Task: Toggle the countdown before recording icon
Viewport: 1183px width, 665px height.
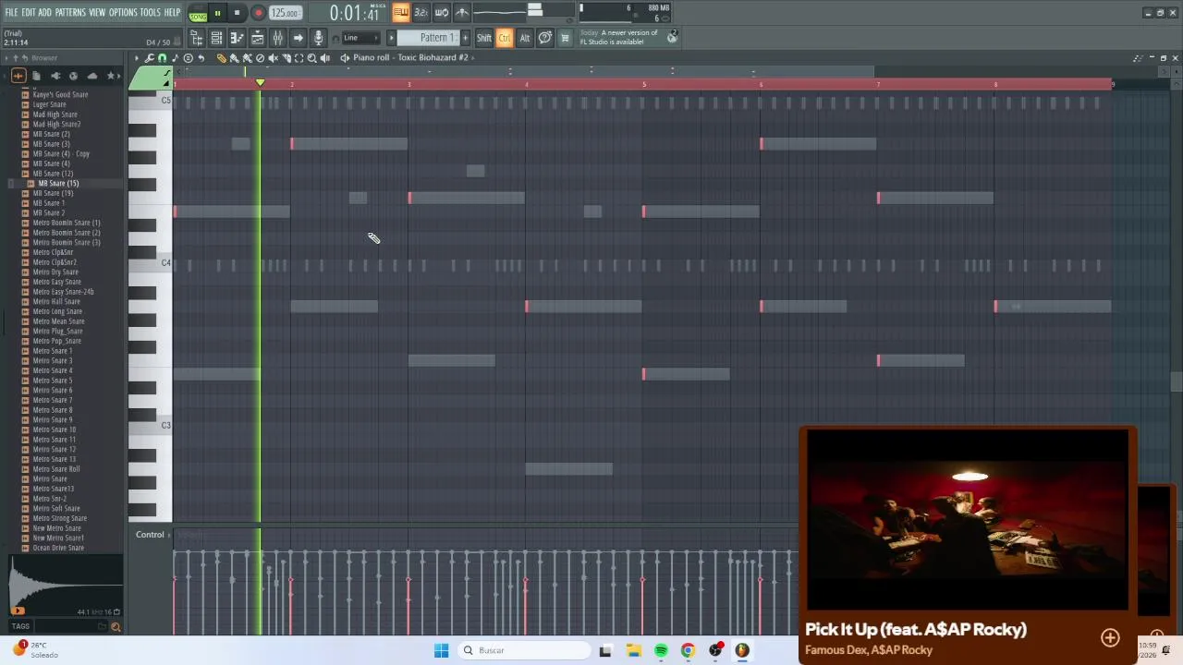Action: 421,13
